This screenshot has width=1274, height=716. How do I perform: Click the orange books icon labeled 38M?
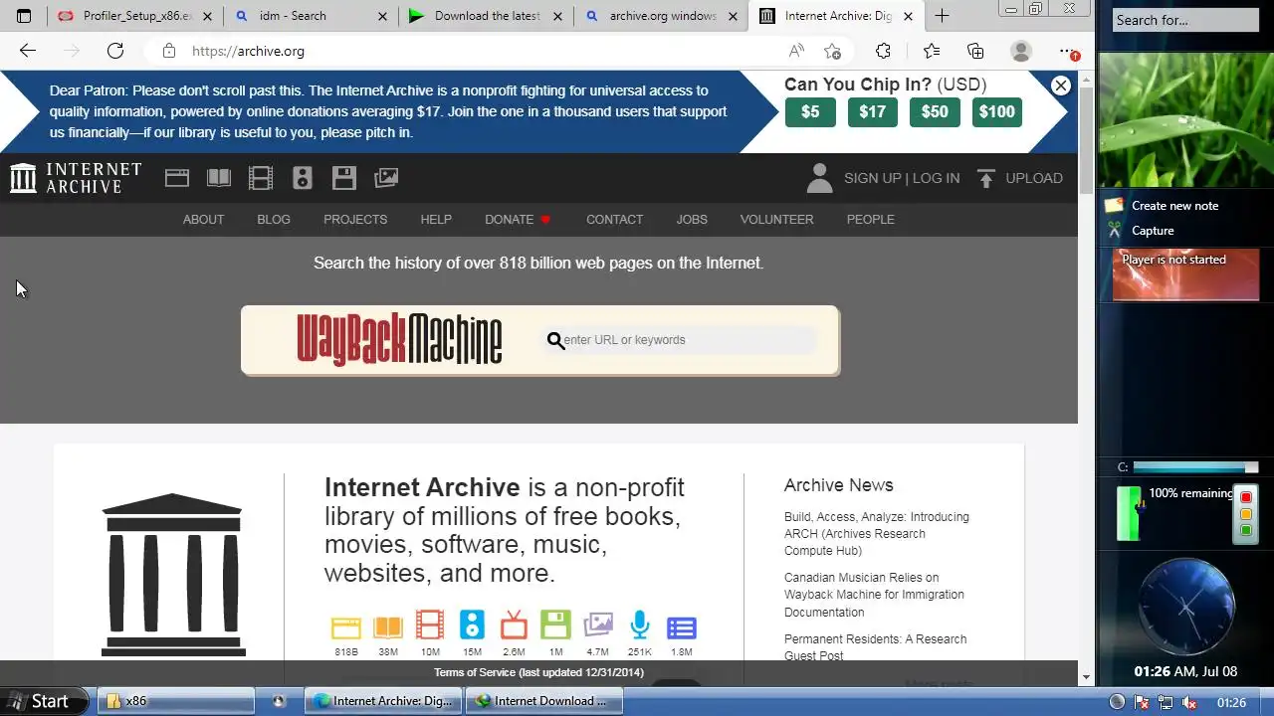point(388,627)
